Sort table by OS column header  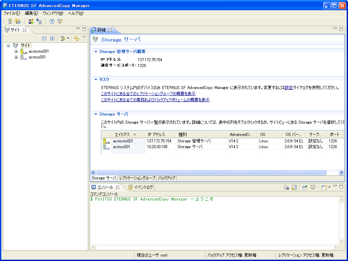click(269, 135)
